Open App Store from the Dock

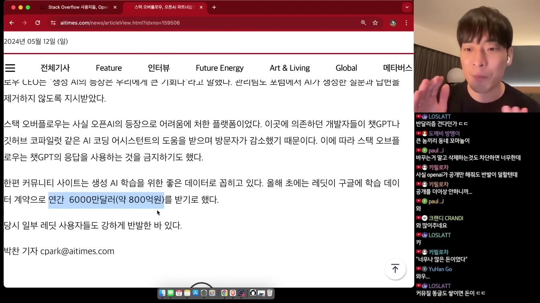click(x=196, y=293)
